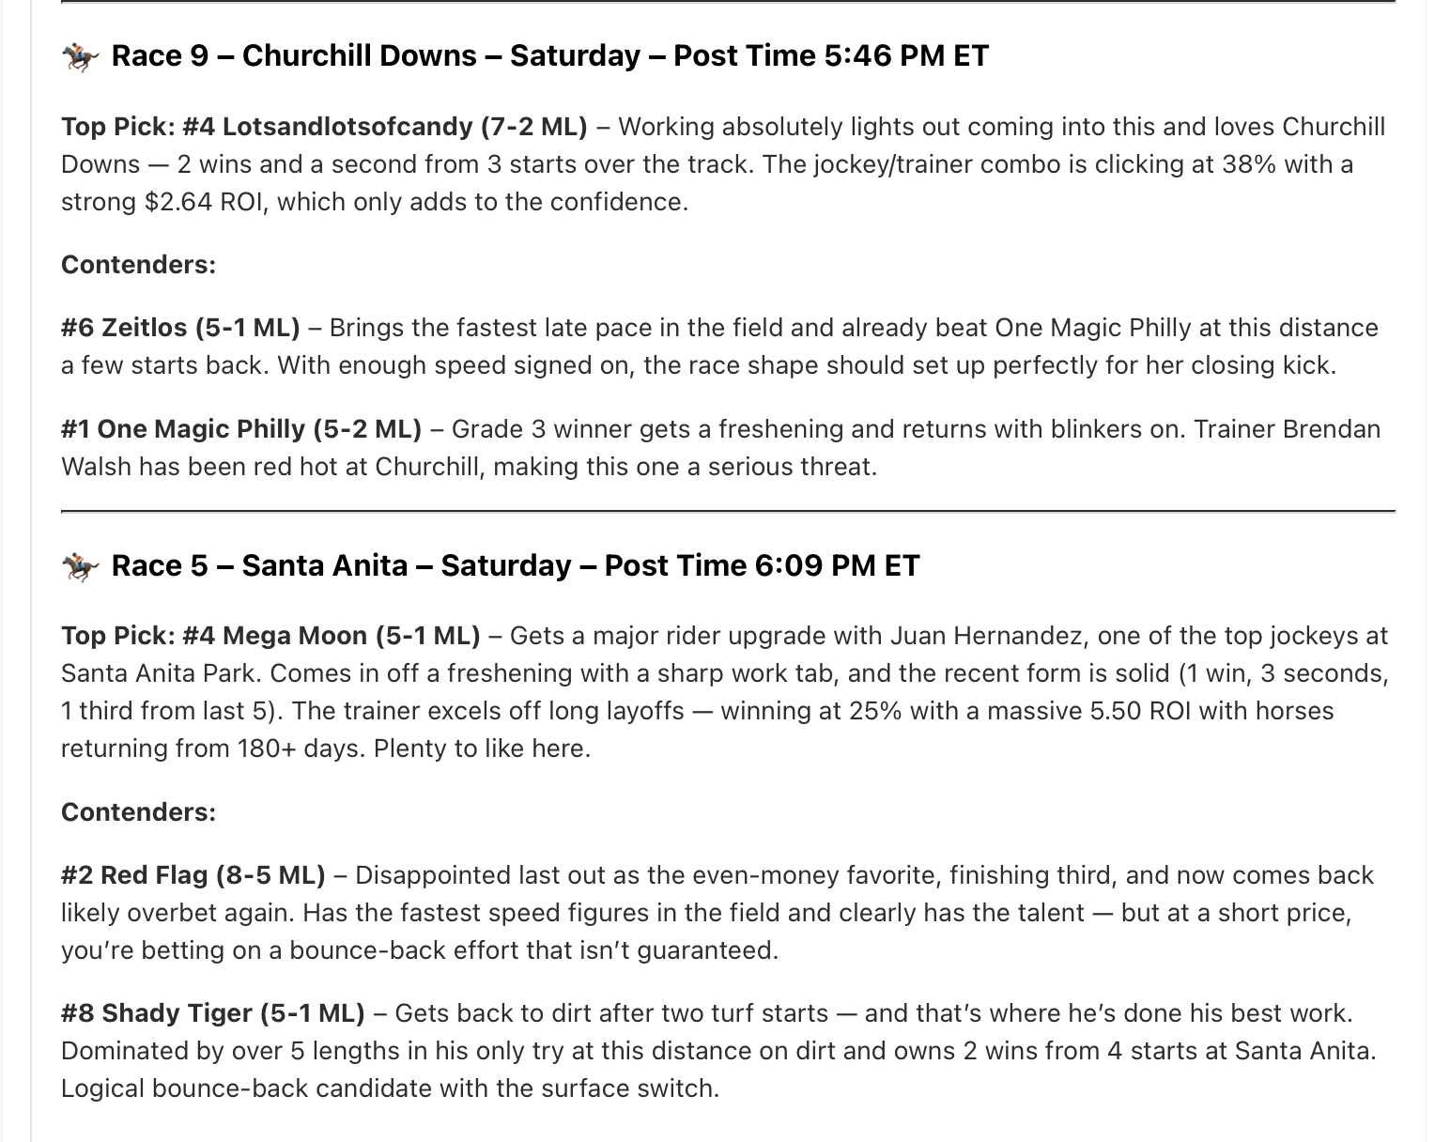Viewport: 1450px width, 1142px height.
Task: Click the divider line between the races
Action: pos(728,512)
